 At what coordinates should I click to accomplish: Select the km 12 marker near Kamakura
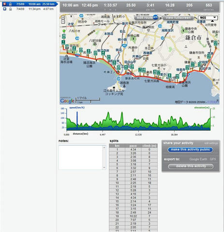tap(216, 43)
